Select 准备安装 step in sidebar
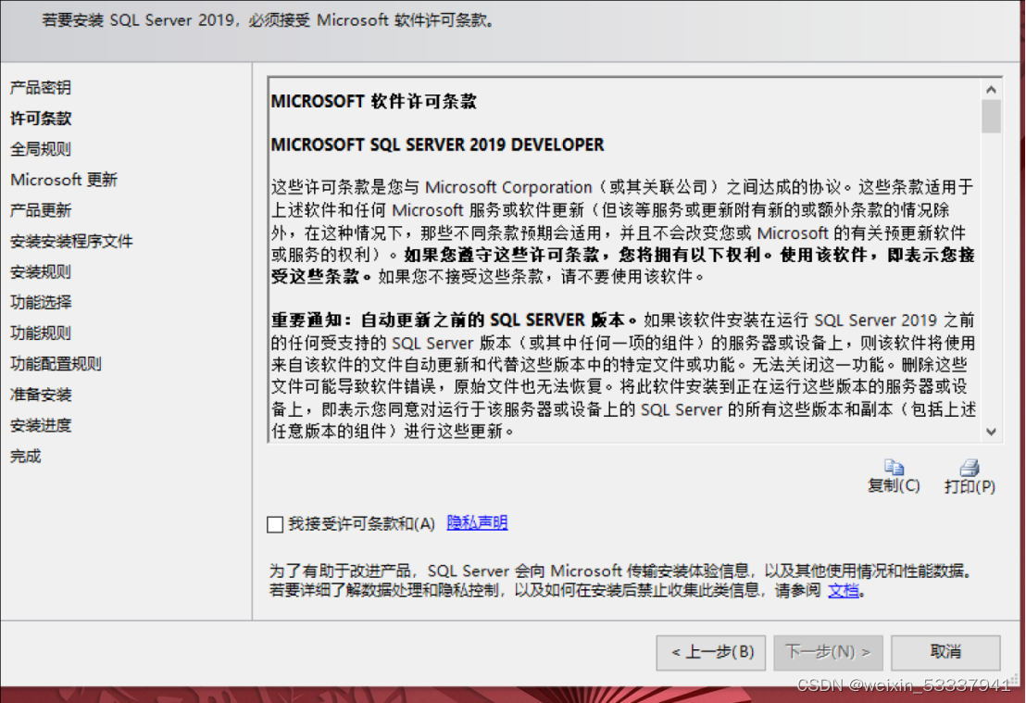The image size is (1026, 703). 41,395
